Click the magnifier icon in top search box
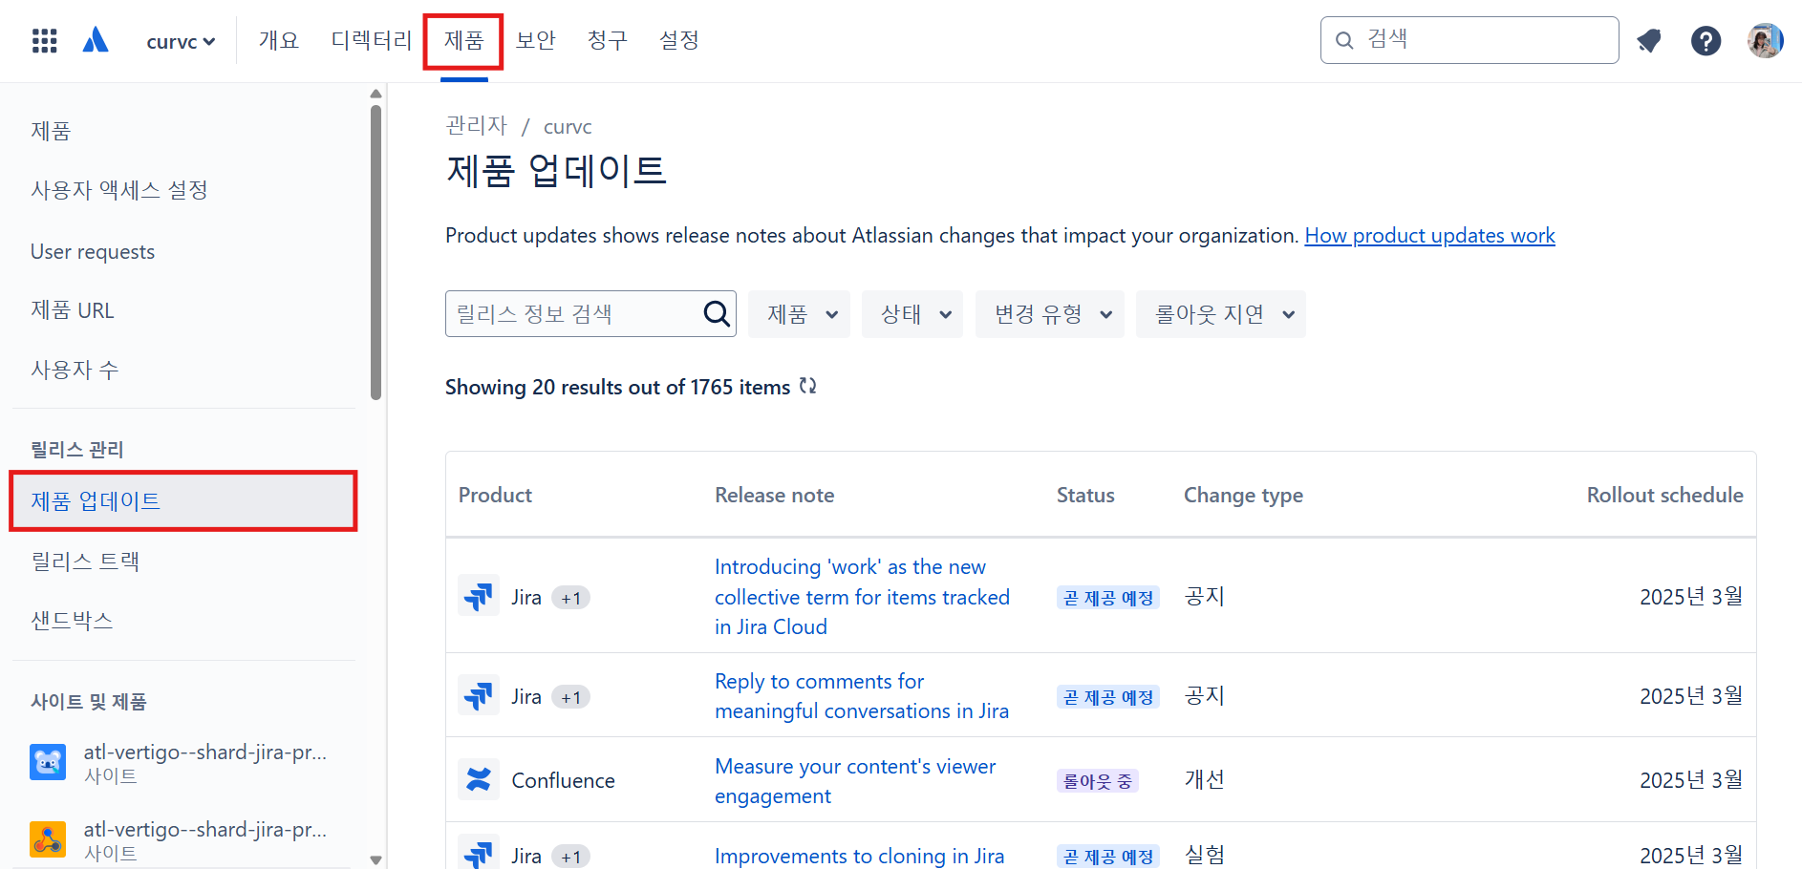1802x869 pixels. coord(1344,40)
